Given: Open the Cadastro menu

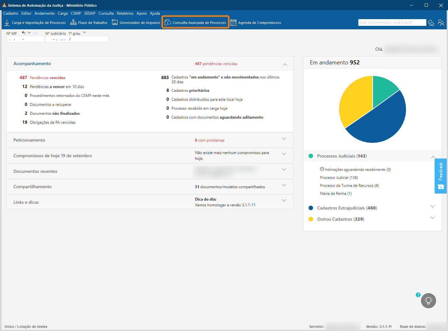Looking at the screenshot, I should (x=11, y=13).
